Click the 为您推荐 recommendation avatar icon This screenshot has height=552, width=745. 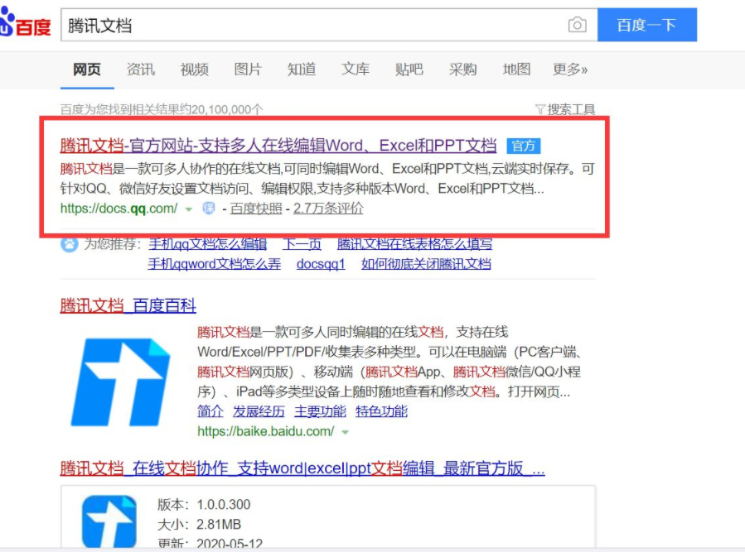pyautogui.click(x=68, y=246)
